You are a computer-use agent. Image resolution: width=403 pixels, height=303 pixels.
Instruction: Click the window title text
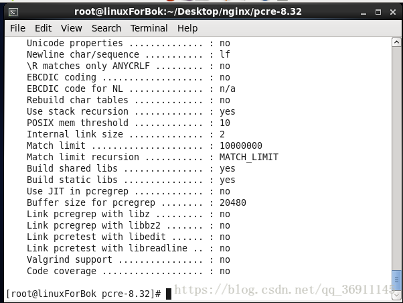pos(188,11)
